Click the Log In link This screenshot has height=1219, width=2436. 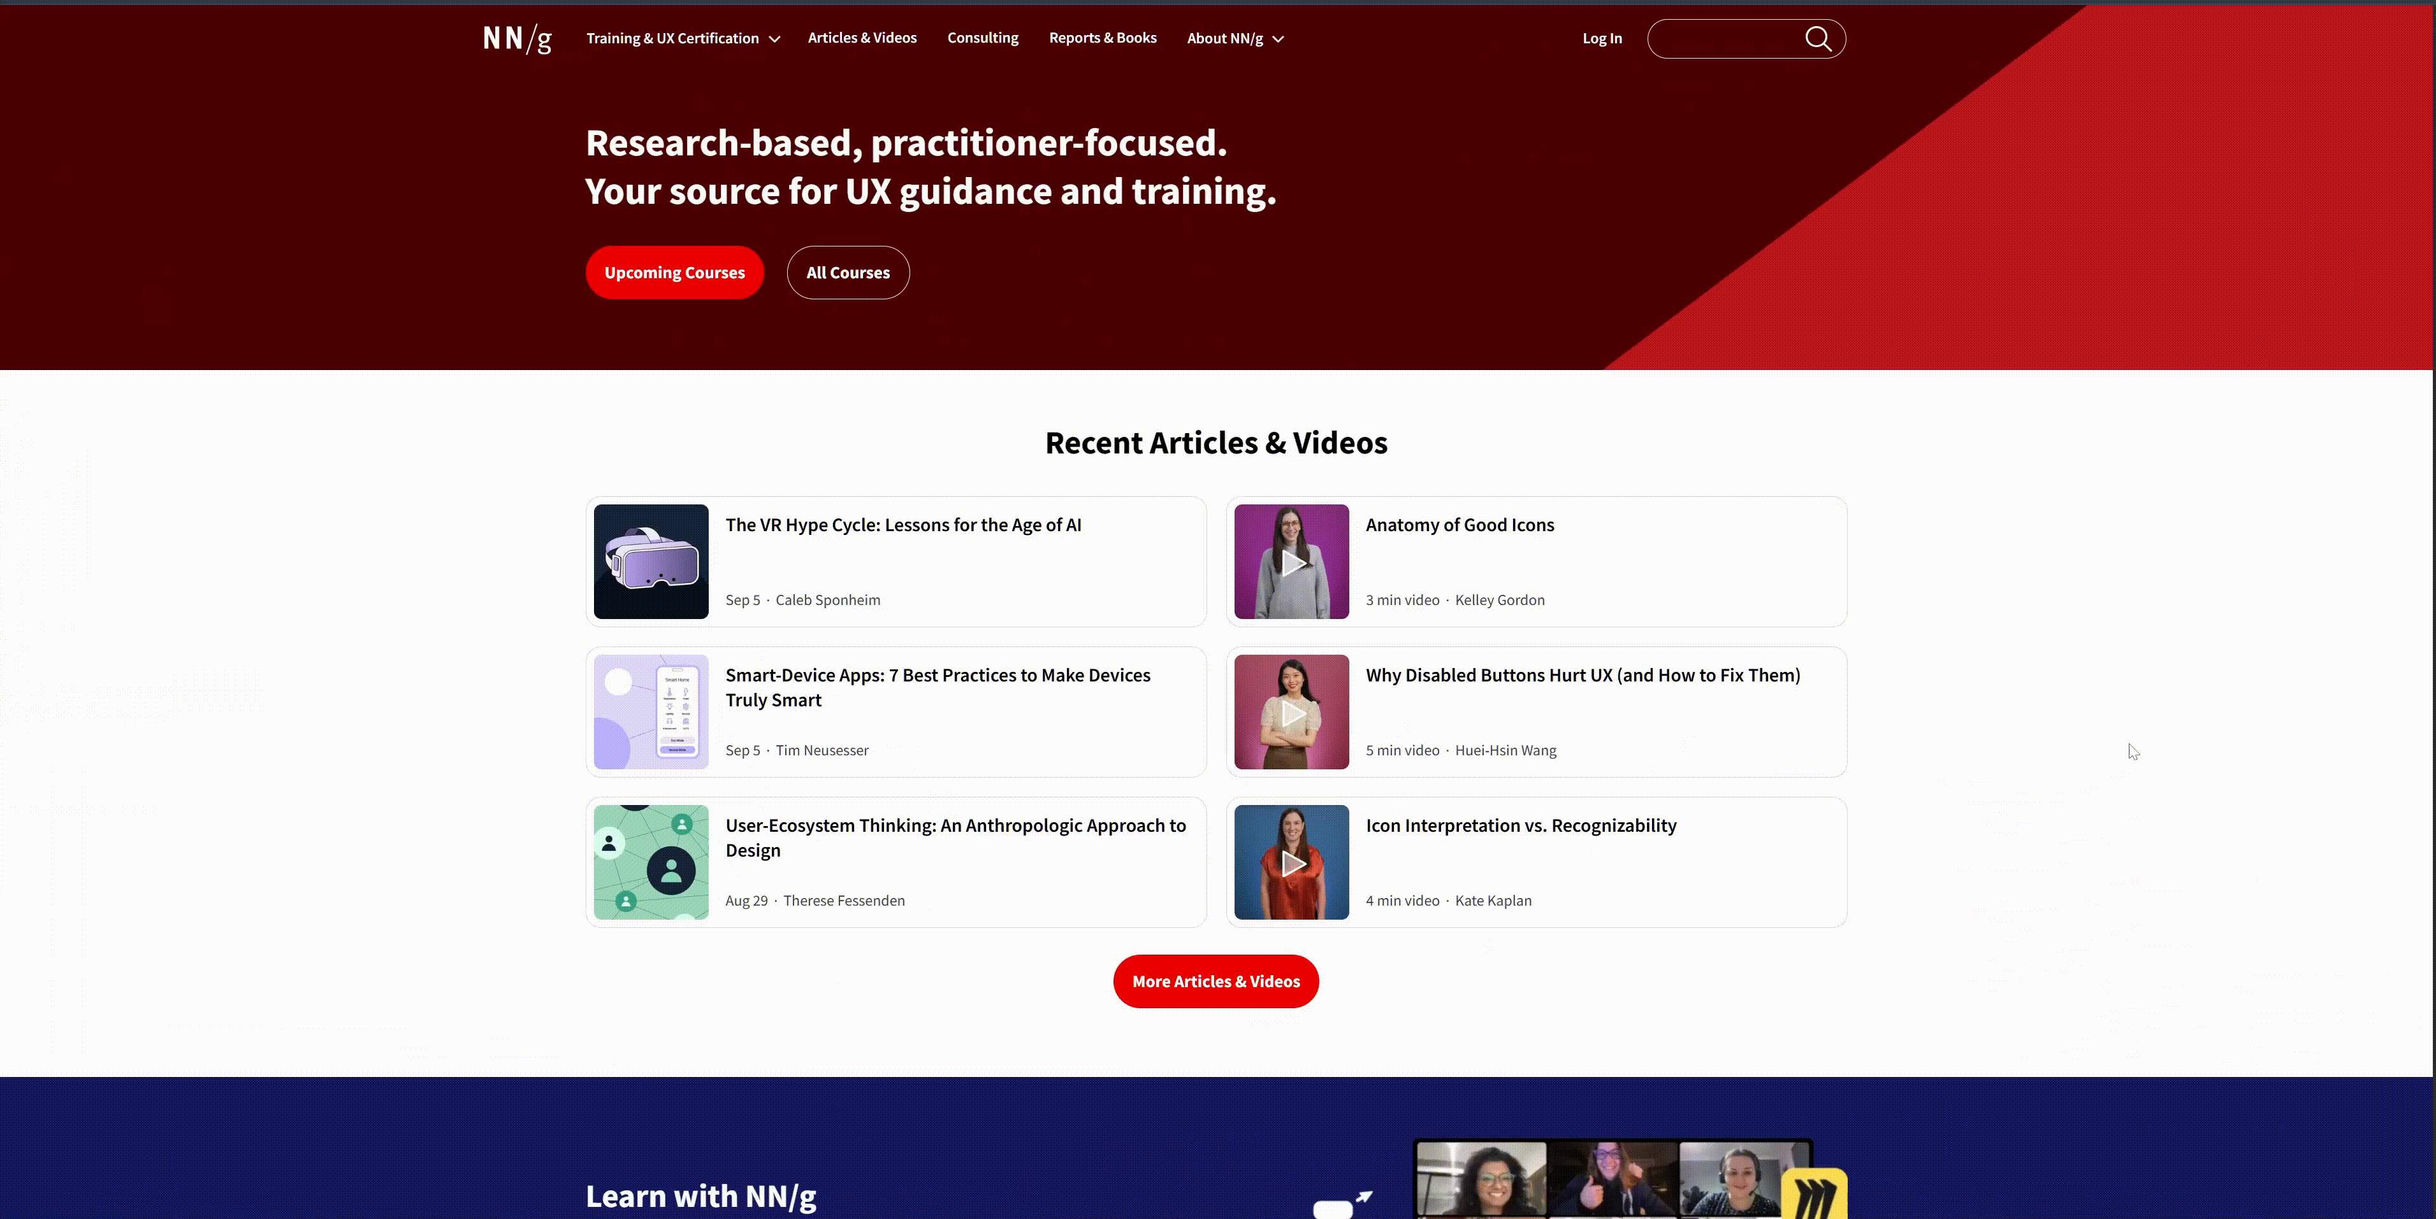click(x=1602, y=39)
